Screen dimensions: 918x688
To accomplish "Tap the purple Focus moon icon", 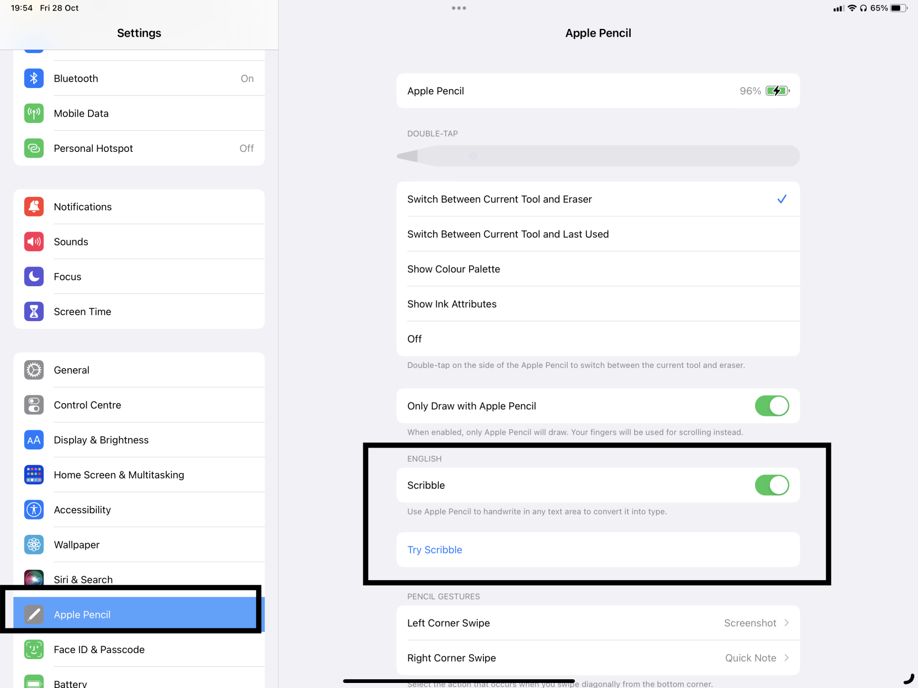I will point(34,277).
